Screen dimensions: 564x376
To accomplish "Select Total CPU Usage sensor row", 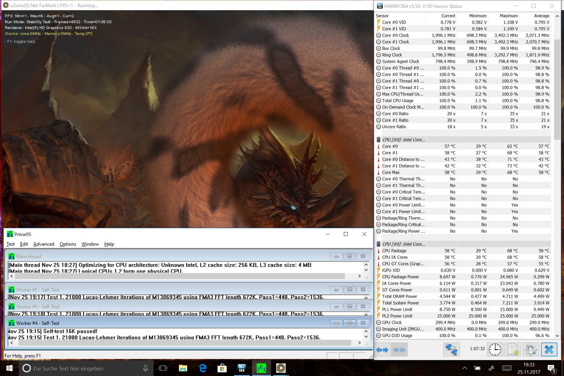I will tap(463, 101).
